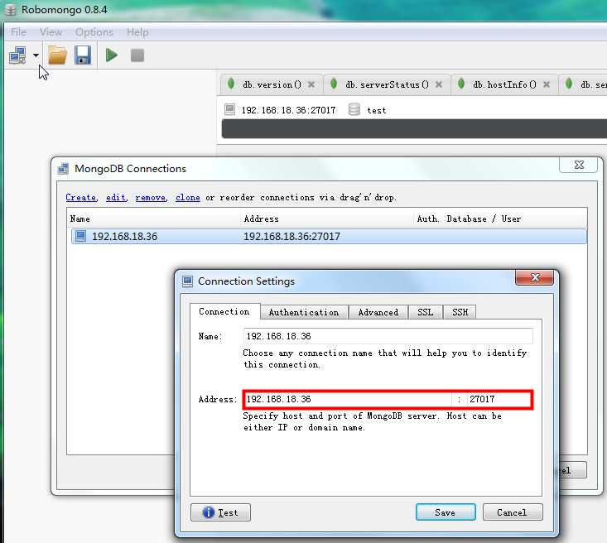The height and width of the screenshot is (543, 607).
Task: Open the Options menu
Action: click(94, 31)
